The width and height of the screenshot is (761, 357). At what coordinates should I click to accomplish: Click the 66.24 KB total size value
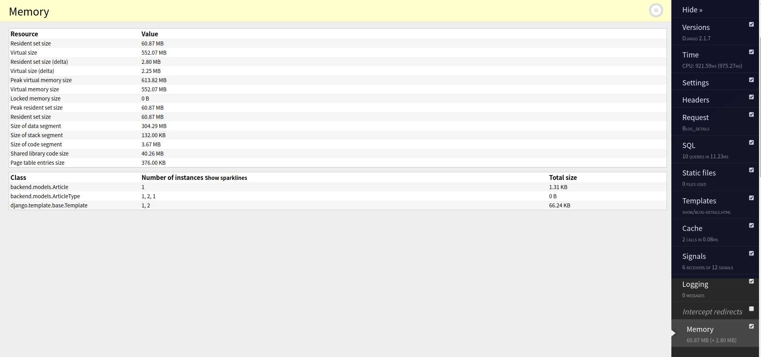tap(559, 205)
